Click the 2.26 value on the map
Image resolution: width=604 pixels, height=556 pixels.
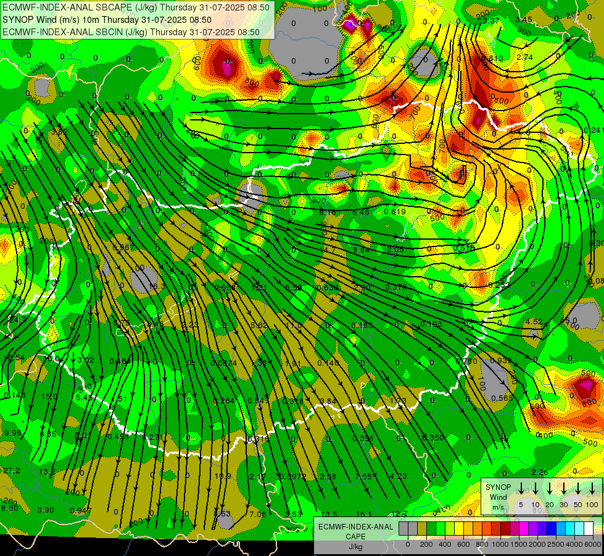coord(540,472)
